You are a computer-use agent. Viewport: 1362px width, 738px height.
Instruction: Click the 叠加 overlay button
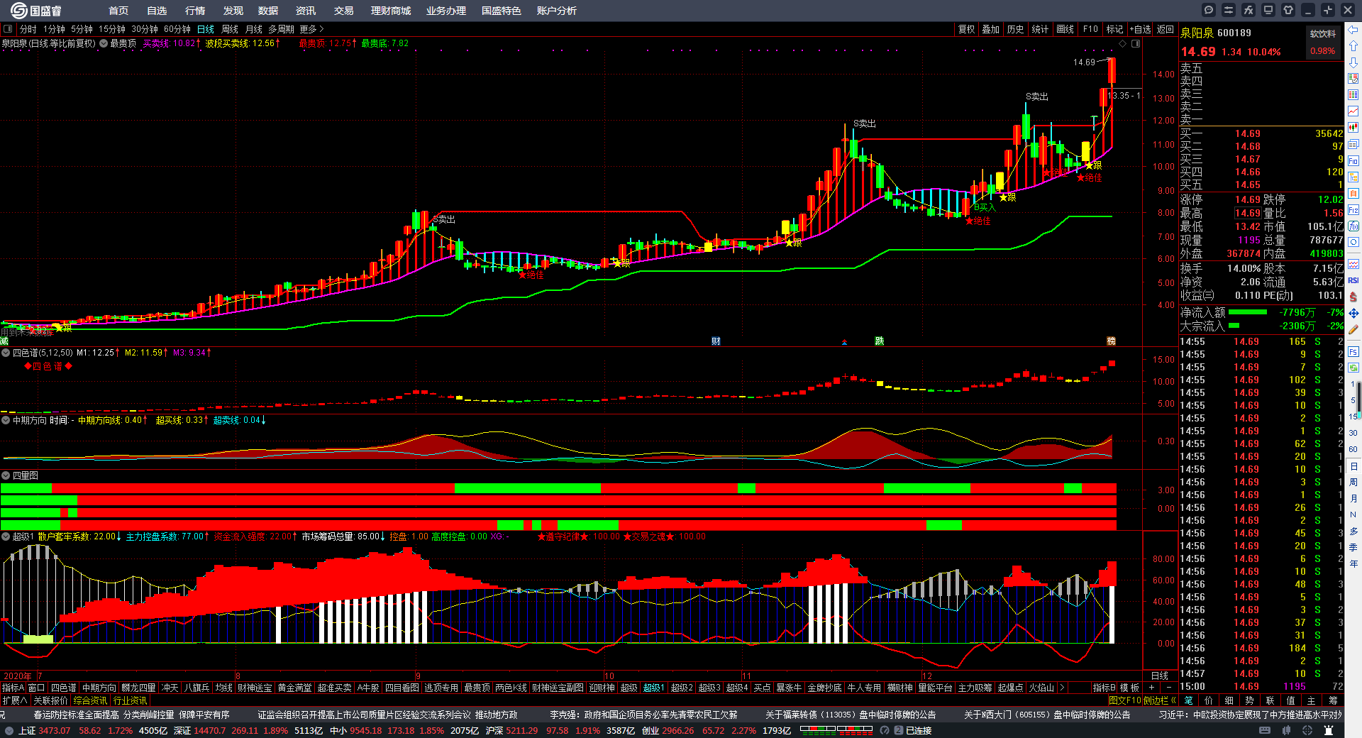pos(990,29)
